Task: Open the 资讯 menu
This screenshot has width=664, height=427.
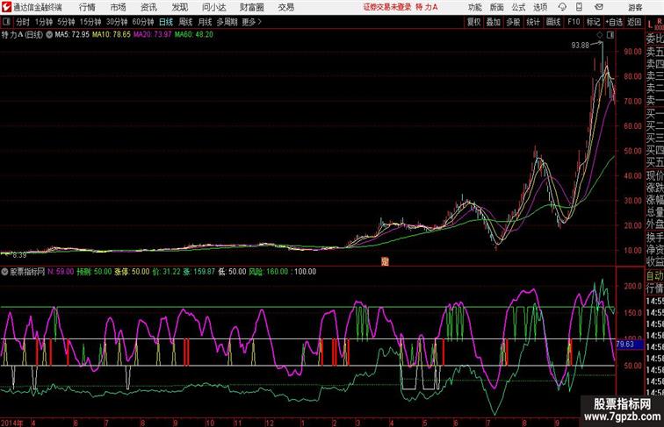Action: click(148, 7)
